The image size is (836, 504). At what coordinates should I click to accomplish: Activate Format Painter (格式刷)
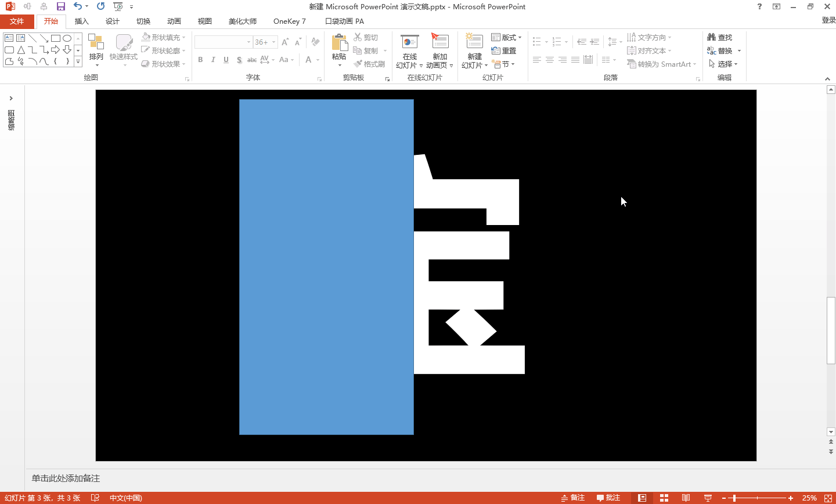tap(370, 64)
